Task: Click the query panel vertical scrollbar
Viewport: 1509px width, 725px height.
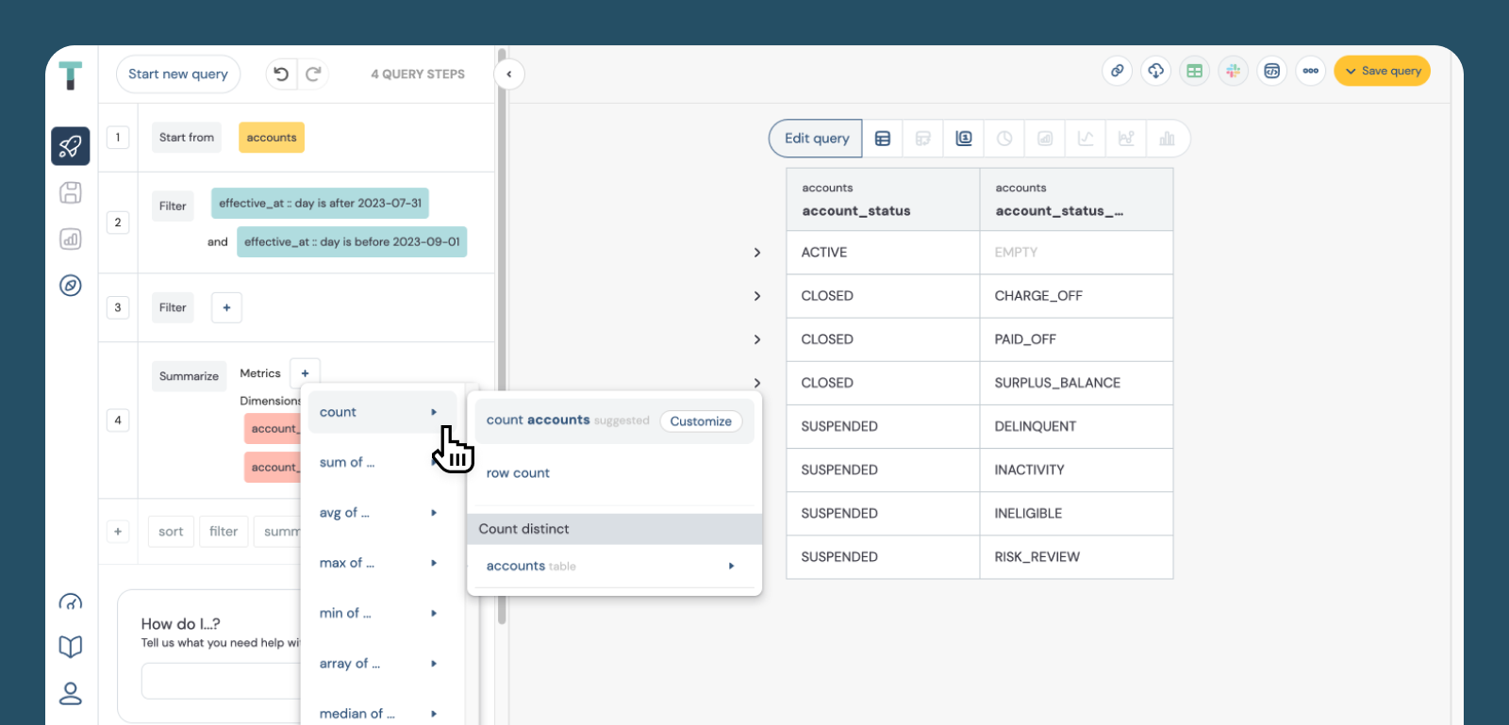Action: click(502, 335)
